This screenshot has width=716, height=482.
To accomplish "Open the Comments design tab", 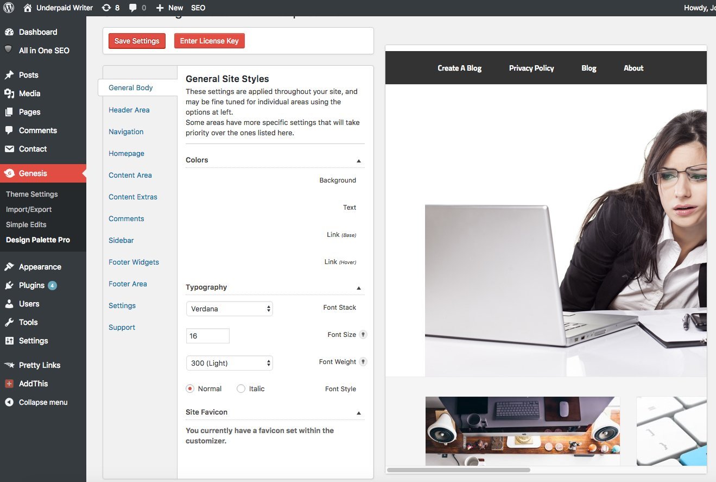I will pyautogui.click(x=126, y=218).
